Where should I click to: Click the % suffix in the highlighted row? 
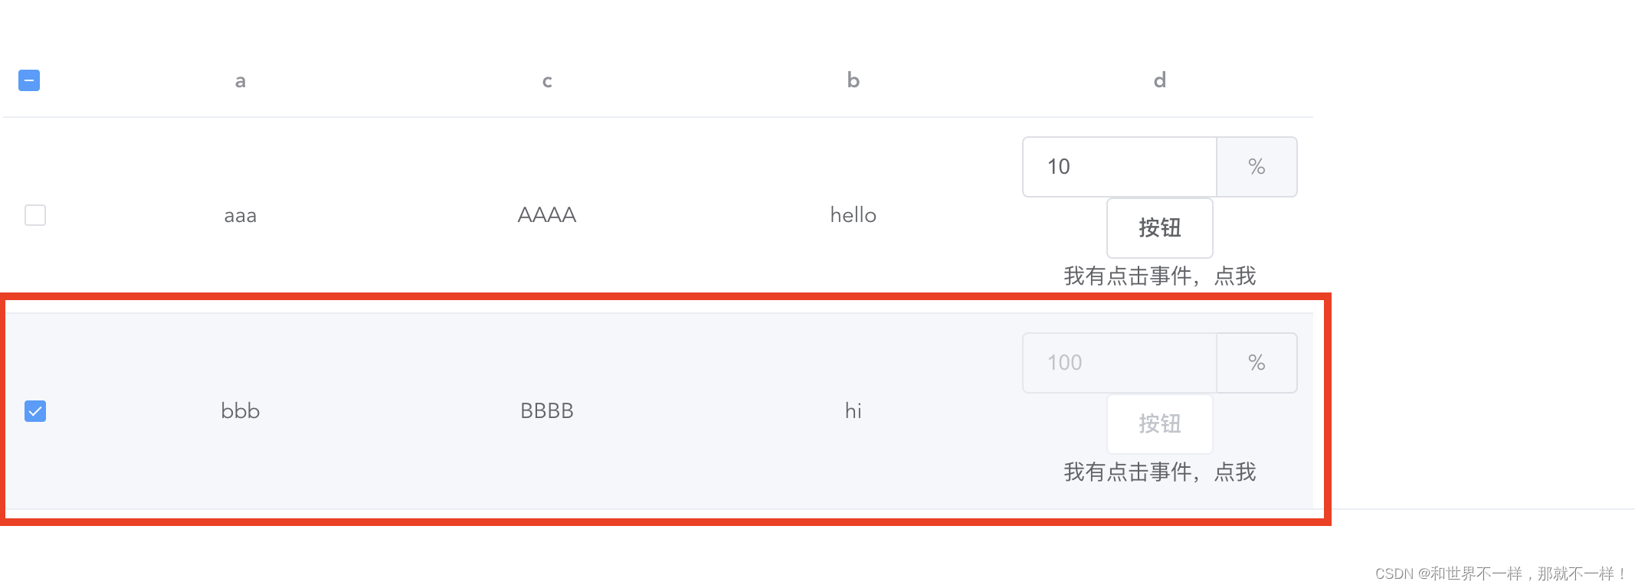(x=1257, y=362)
